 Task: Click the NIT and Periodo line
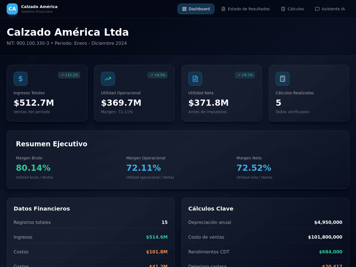point(67,43)
